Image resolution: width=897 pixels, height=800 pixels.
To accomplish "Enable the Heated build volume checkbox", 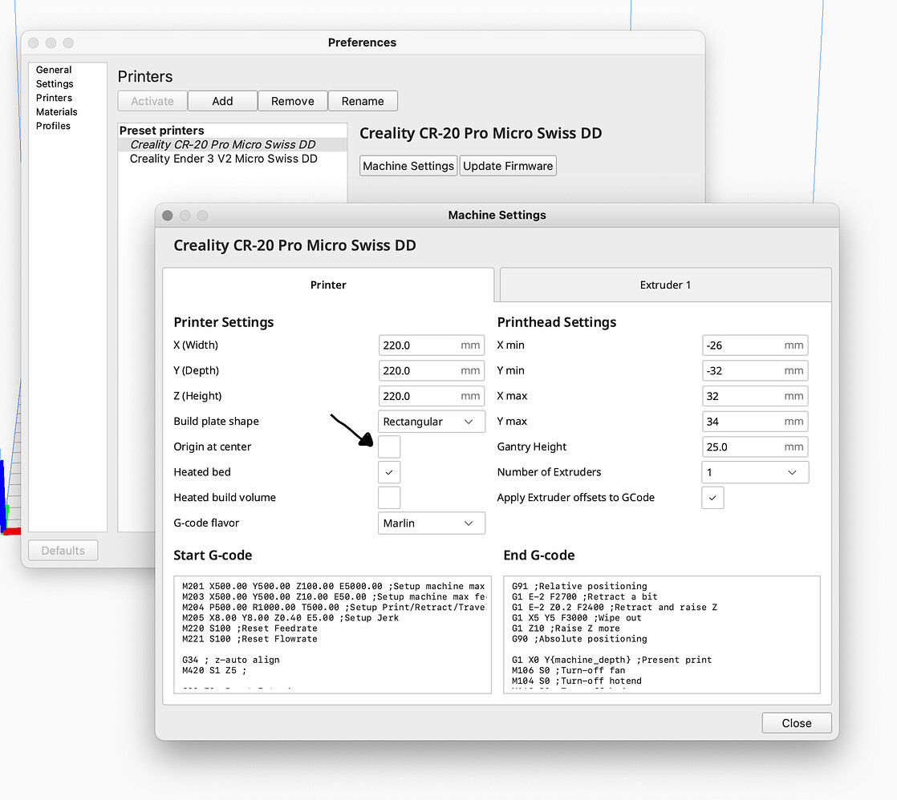I will click(x=389, y=498).
